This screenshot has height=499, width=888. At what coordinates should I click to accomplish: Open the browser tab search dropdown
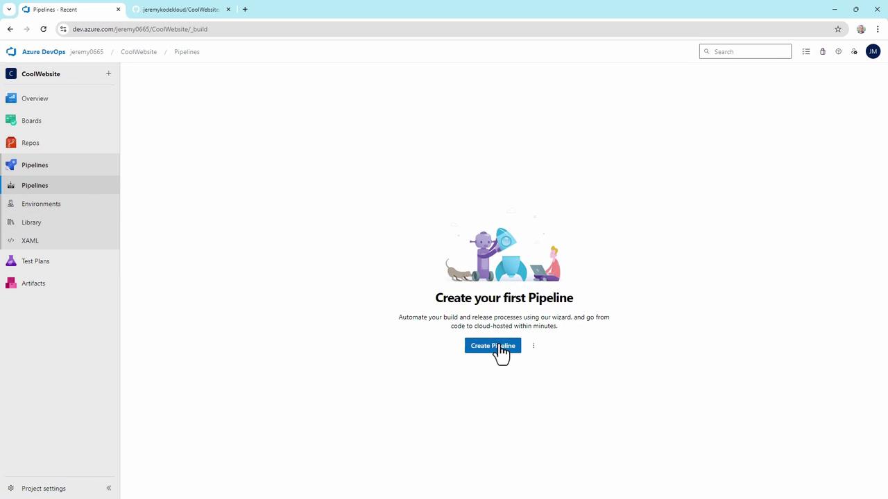pyautogui.click(x=9, y=10)
